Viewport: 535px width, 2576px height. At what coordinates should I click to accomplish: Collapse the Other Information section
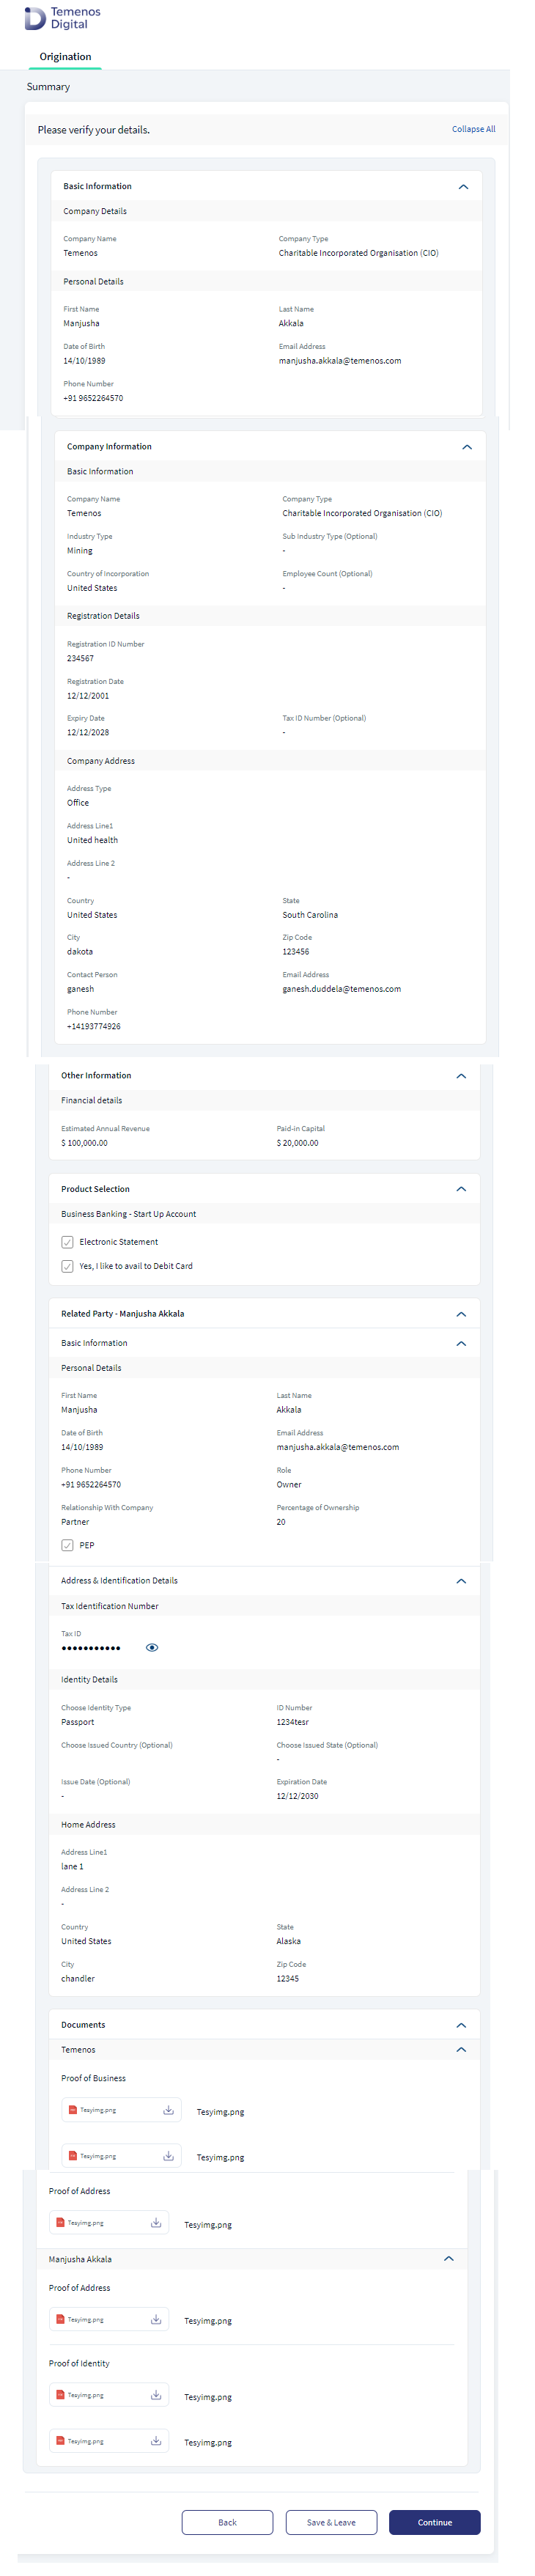click(461, 1076)
